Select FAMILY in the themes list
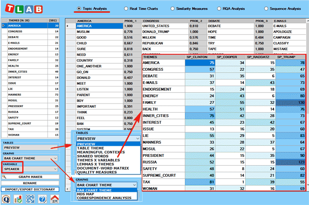 click(28, 60)
